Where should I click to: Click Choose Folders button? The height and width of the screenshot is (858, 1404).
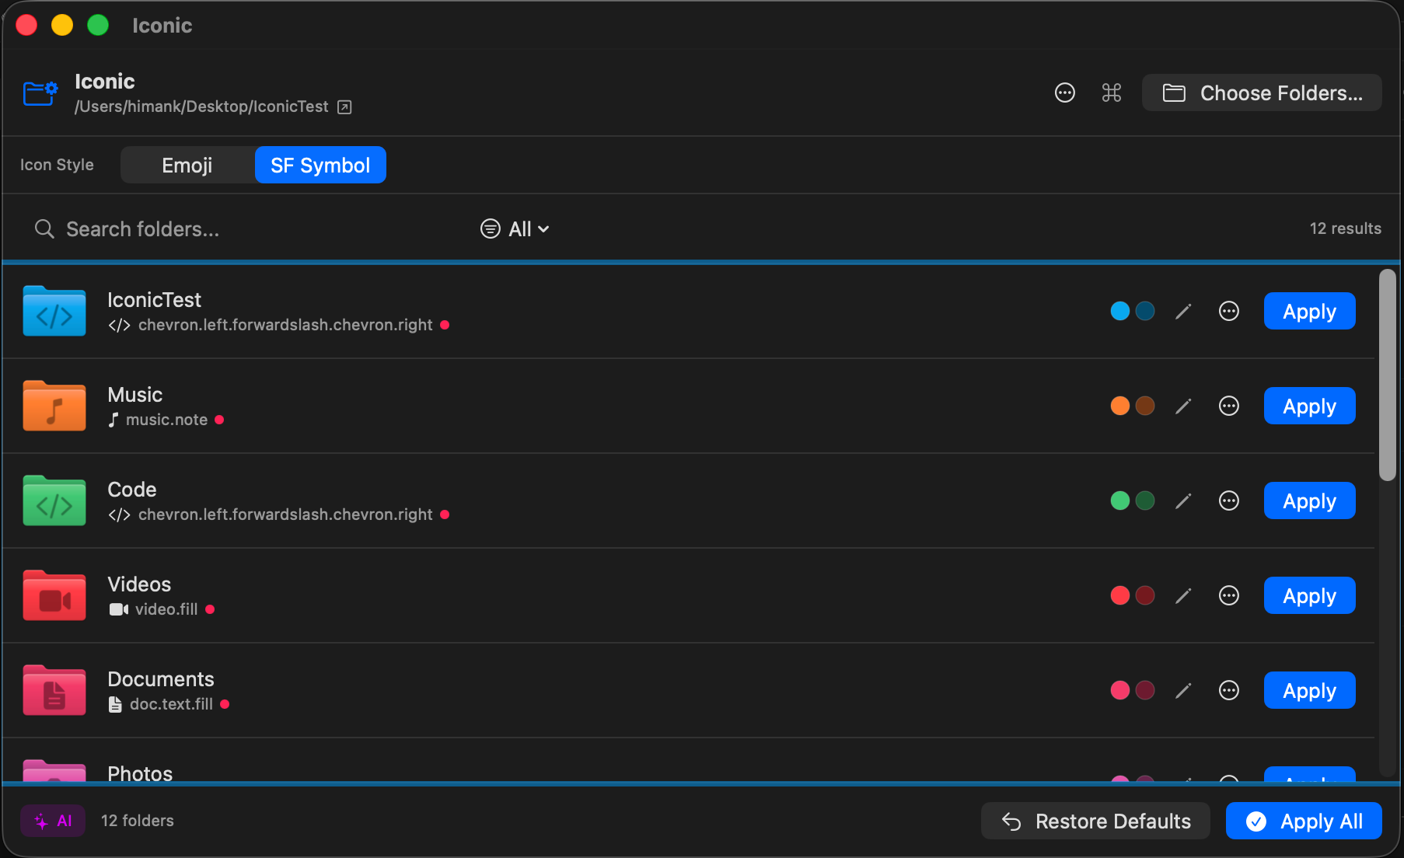(x=1262, y=93)
